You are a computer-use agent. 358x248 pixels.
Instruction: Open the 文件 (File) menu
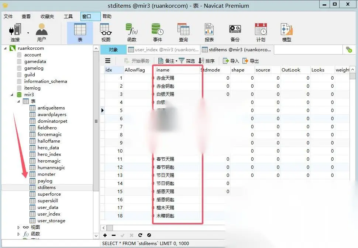click(8, 17)
